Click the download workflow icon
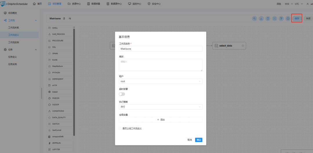 coord(261,18)
